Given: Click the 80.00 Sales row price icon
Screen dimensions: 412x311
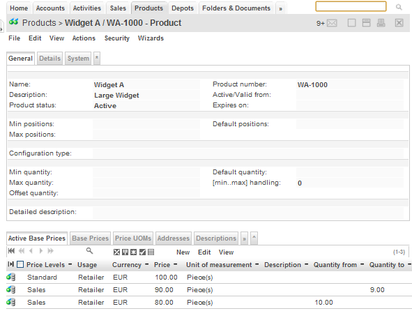Looking at the screenshot, I should (11, 303).
